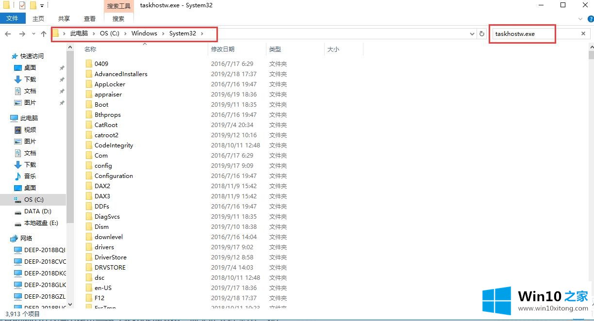Select 此电脑 in navigation pane
The width and height of the screenshot is (594, 321).
pyautogui.click(x=29, y=118)
